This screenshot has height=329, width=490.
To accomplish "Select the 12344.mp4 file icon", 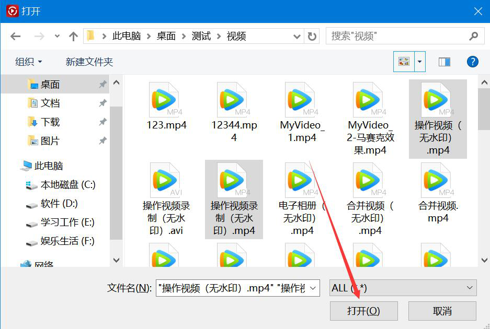I will pyautogui.click(x=232, y=100).
